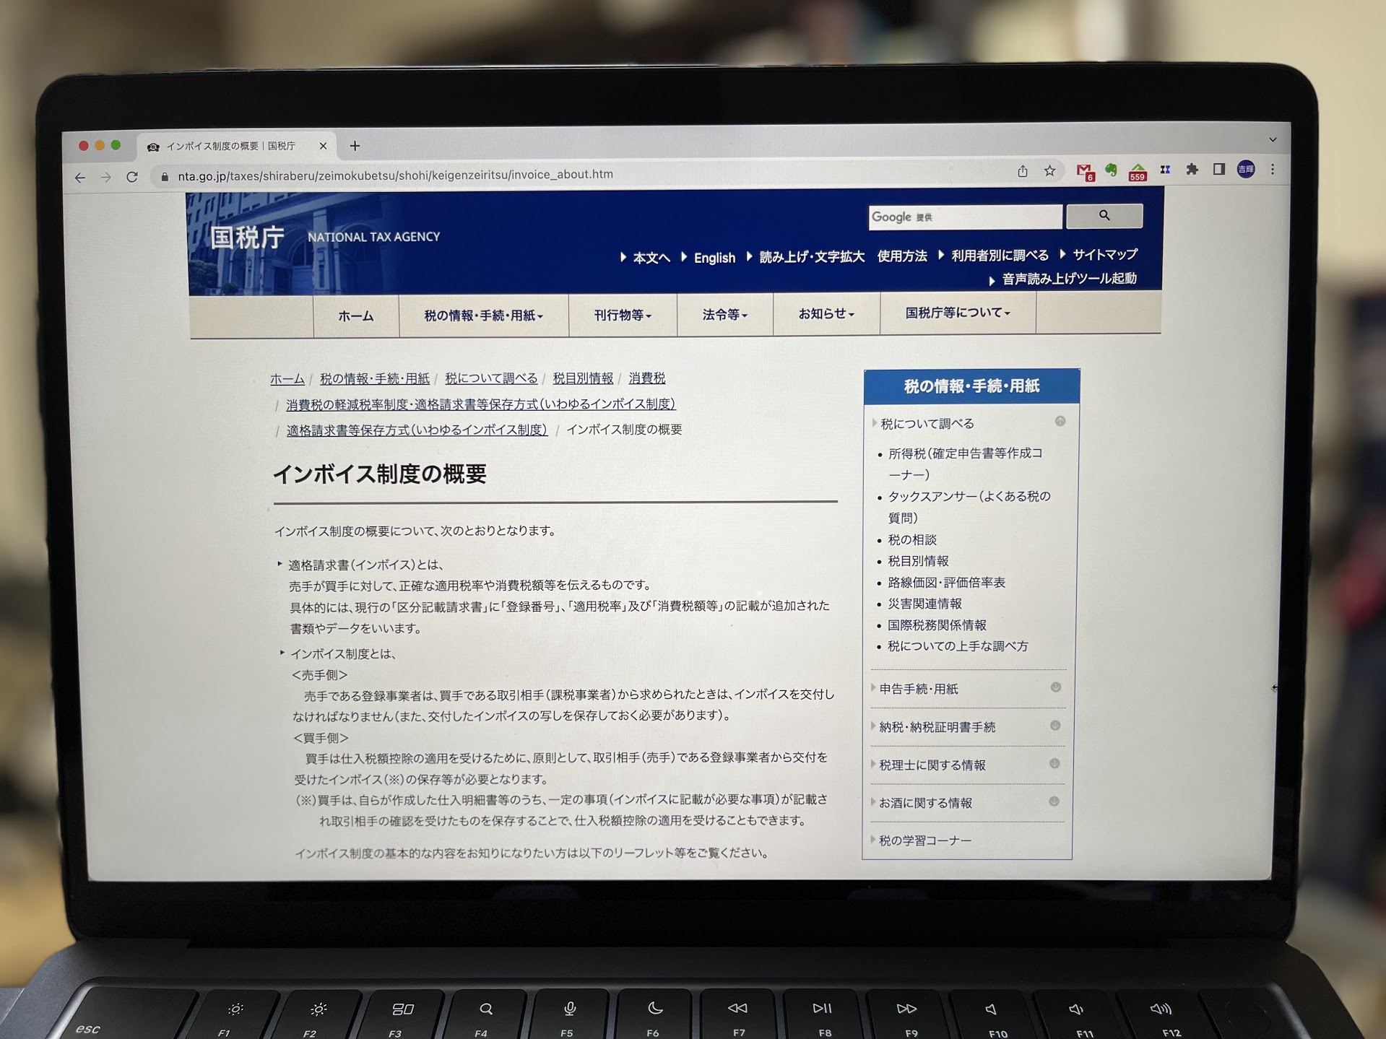Open the Extensions puzzle piece menu

tap(1192, 170)
